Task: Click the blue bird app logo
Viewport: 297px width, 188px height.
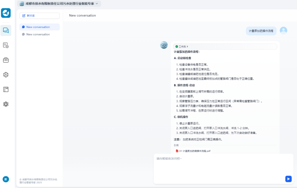Action: point(6,13)
